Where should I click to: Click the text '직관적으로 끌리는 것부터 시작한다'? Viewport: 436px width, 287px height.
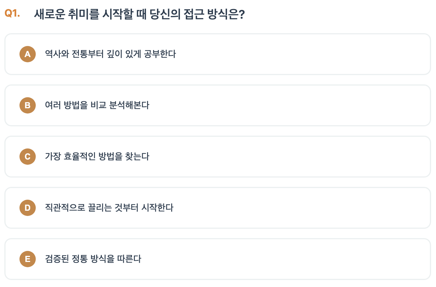point(109,208)
